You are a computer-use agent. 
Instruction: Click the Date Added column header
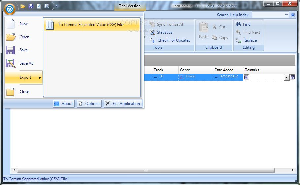[x=228, y=70]
